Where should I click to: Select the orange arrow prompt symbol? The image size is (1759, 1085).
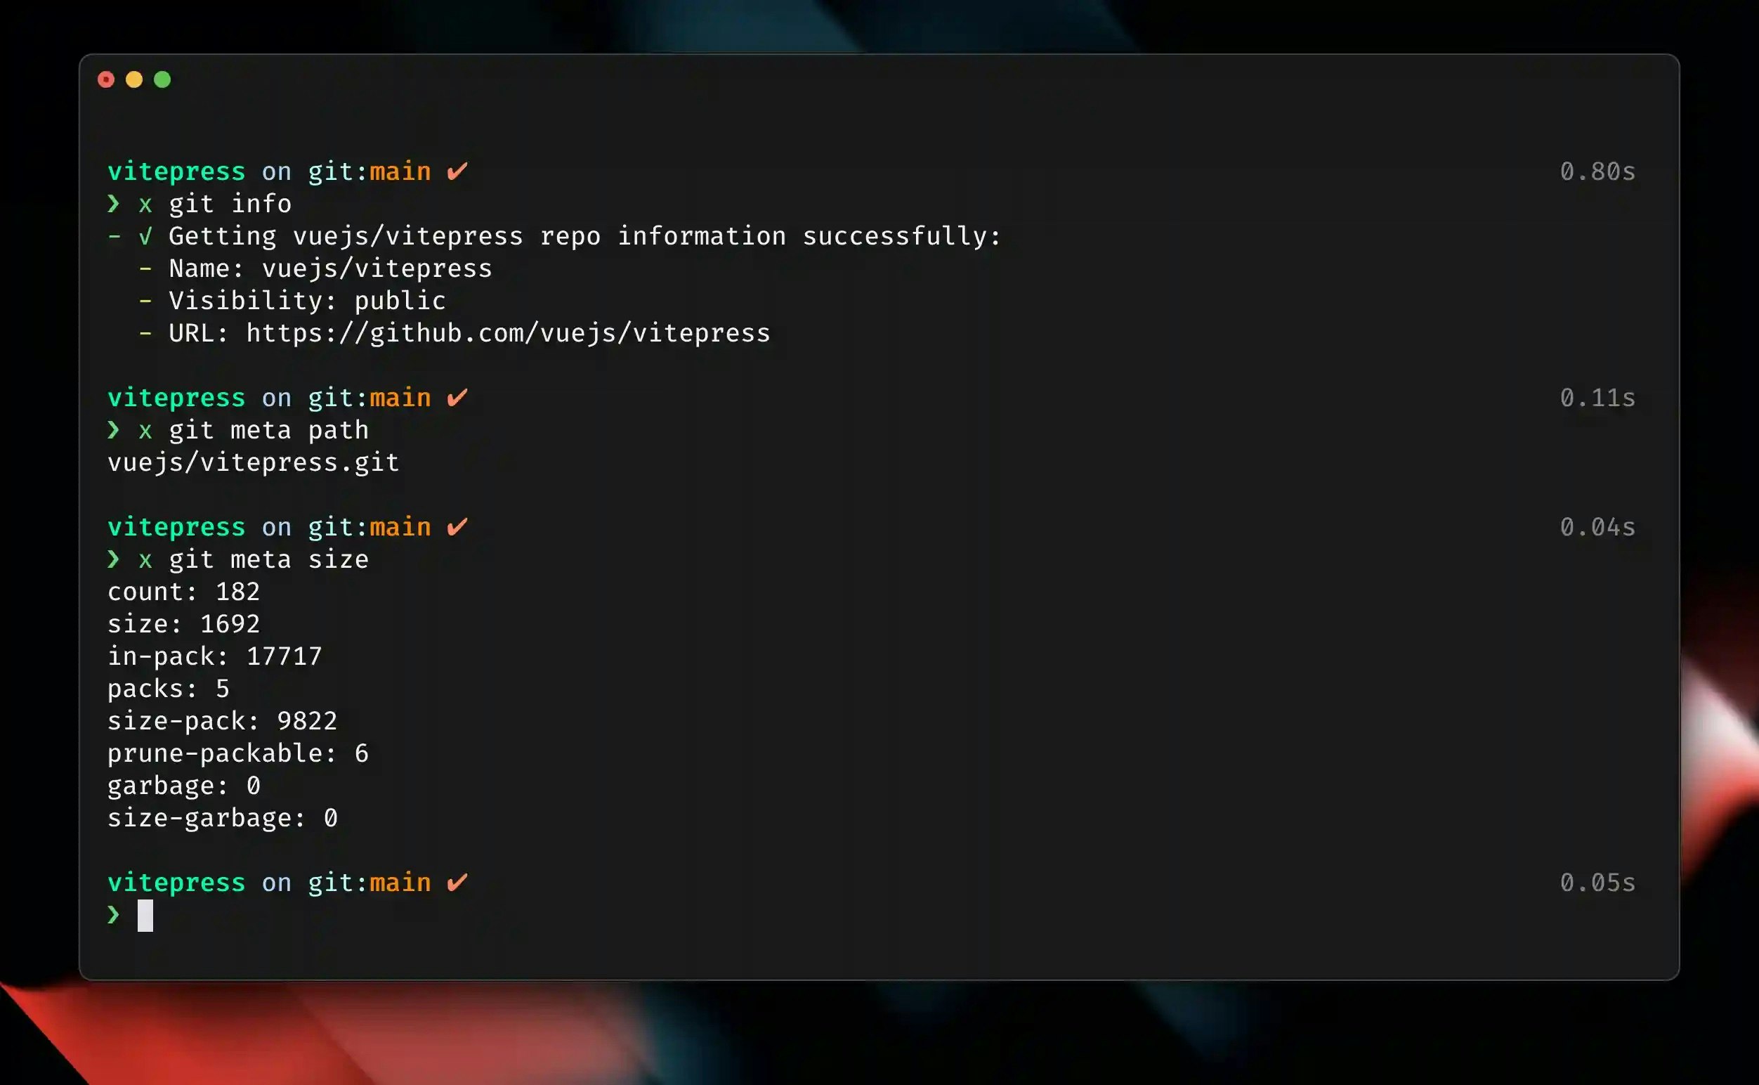[x=113, y=204]
